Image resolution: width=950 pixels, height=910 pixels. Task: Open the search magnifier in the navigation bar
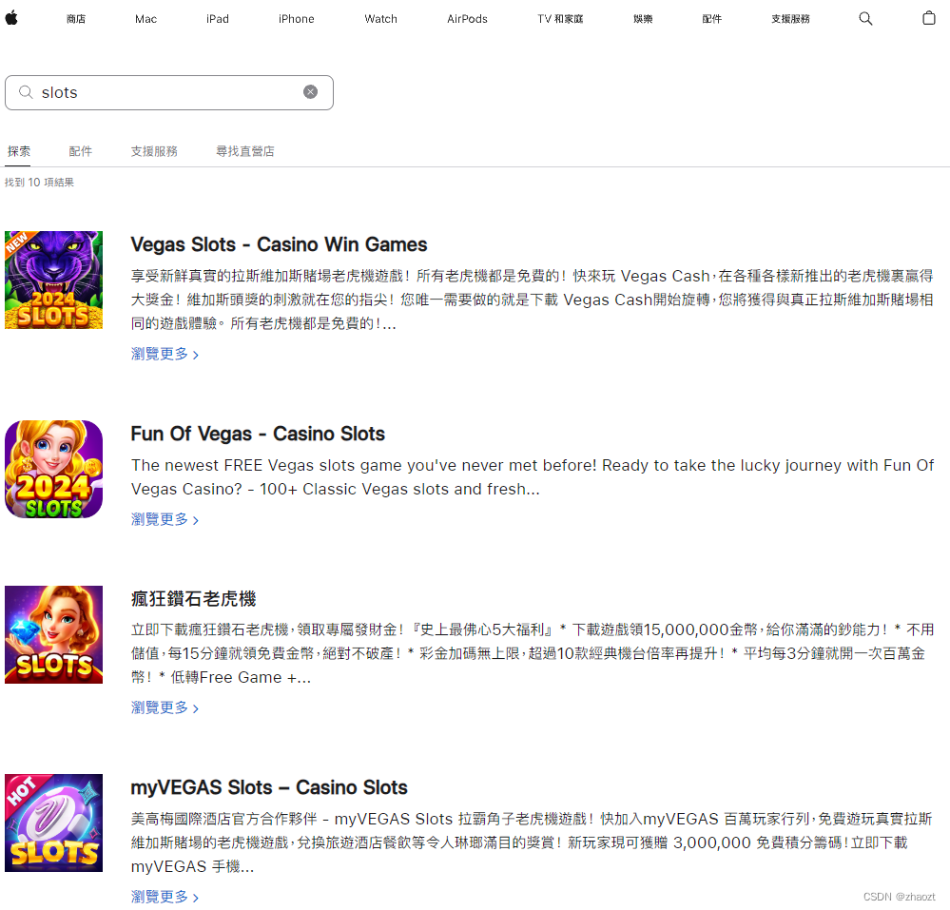tap(865, 19)
